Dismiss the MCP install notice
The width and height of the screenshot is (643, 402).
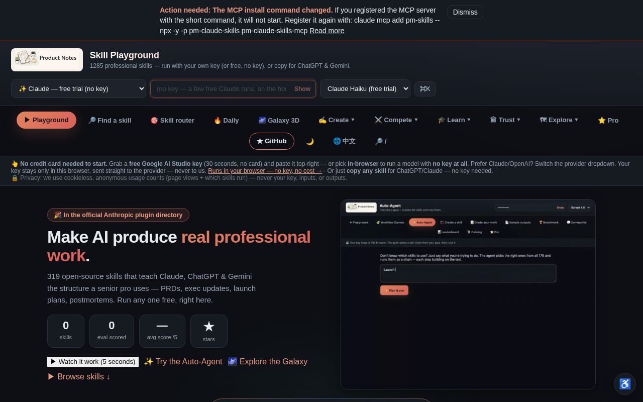click(465, 12)
